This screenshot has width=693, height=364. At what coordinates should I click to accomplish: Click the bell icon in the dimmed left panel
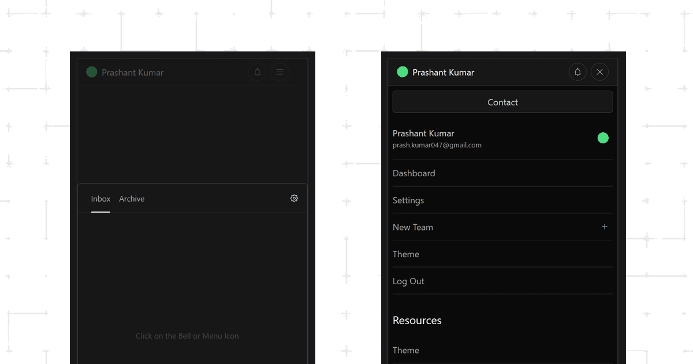258,72
